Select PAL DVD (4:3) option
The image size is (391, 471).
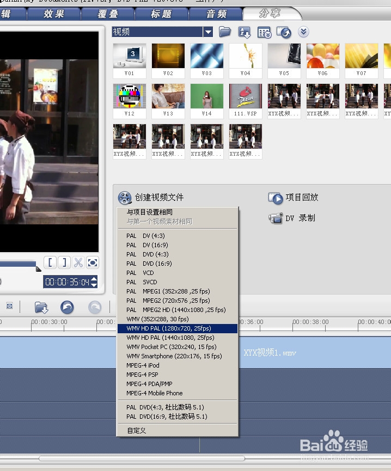coord(178,254)
